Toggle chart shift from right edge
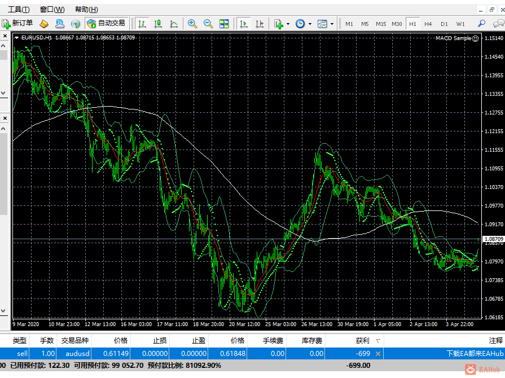 point(260,24)
